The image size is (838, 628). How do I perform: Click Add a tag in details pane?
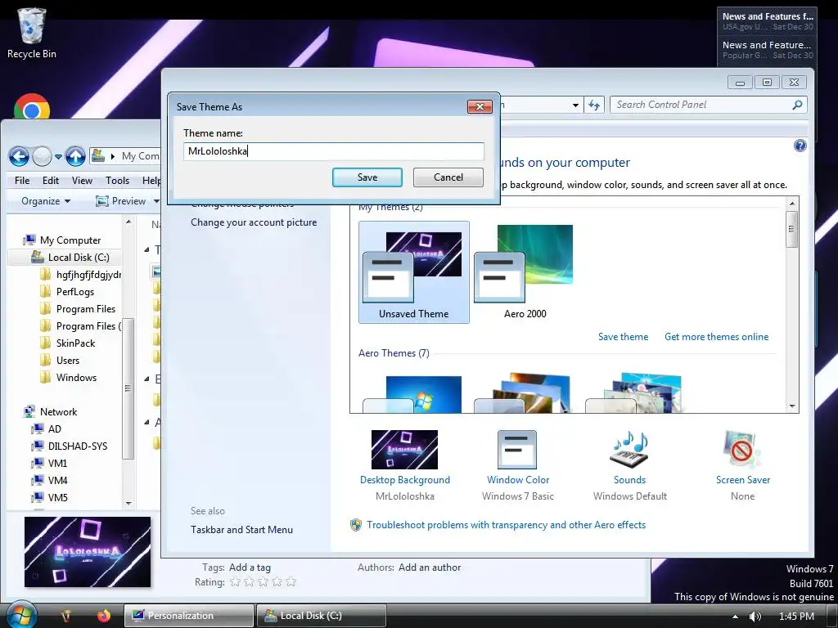pos(250,567)
